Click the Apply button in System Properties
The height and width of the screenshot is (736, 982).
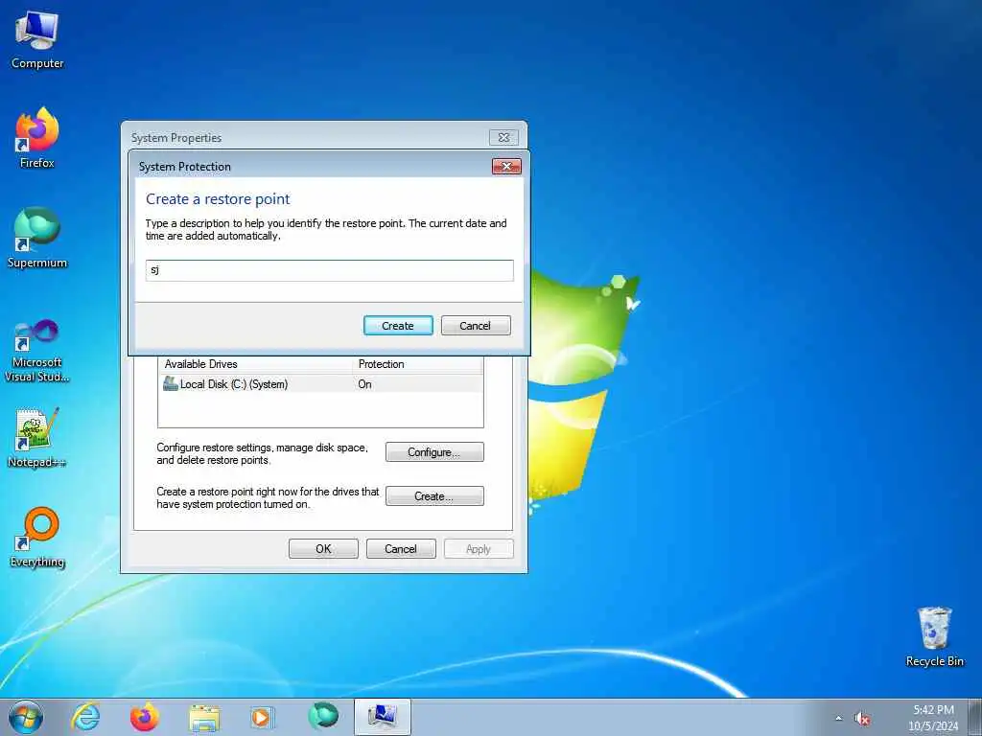click(x=479, y=549)
